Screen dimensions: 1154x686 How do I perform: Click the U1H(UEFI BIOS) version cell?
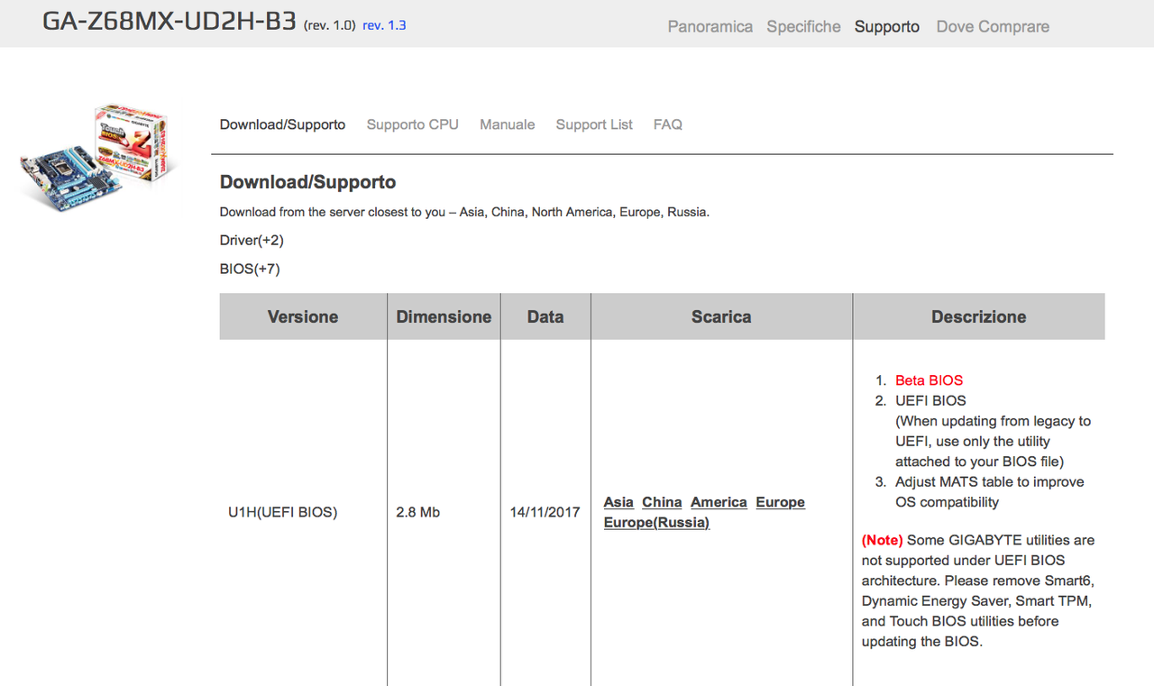coord(282,512)
